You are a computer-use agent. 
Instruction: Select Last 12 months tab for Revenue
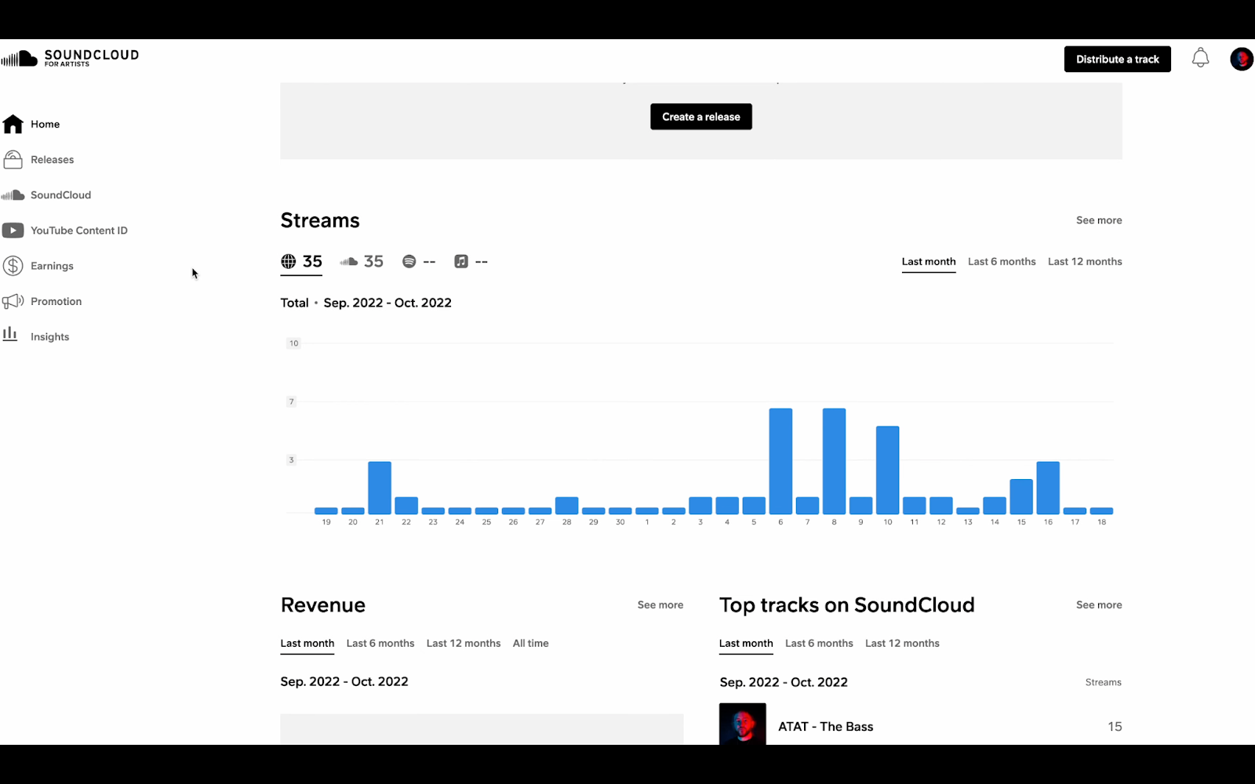pyautogui.click(x=464, y=644)
